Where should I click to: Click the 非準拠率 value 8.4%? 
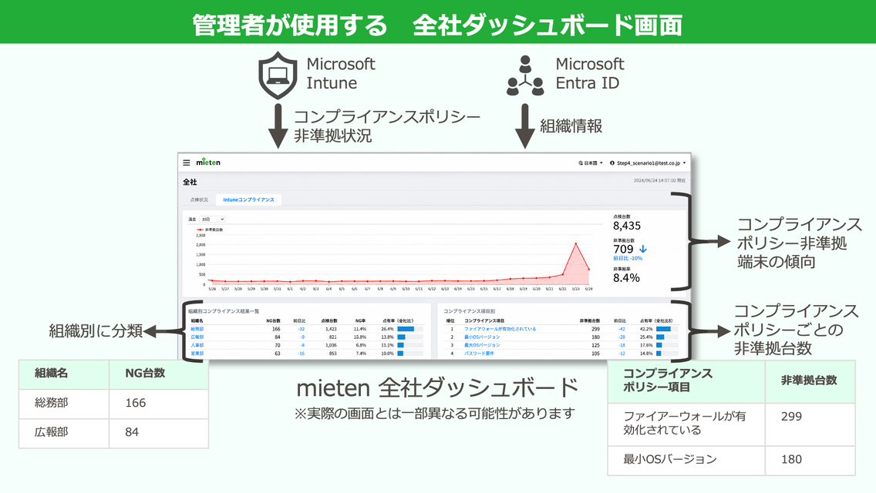click(626, 278)
